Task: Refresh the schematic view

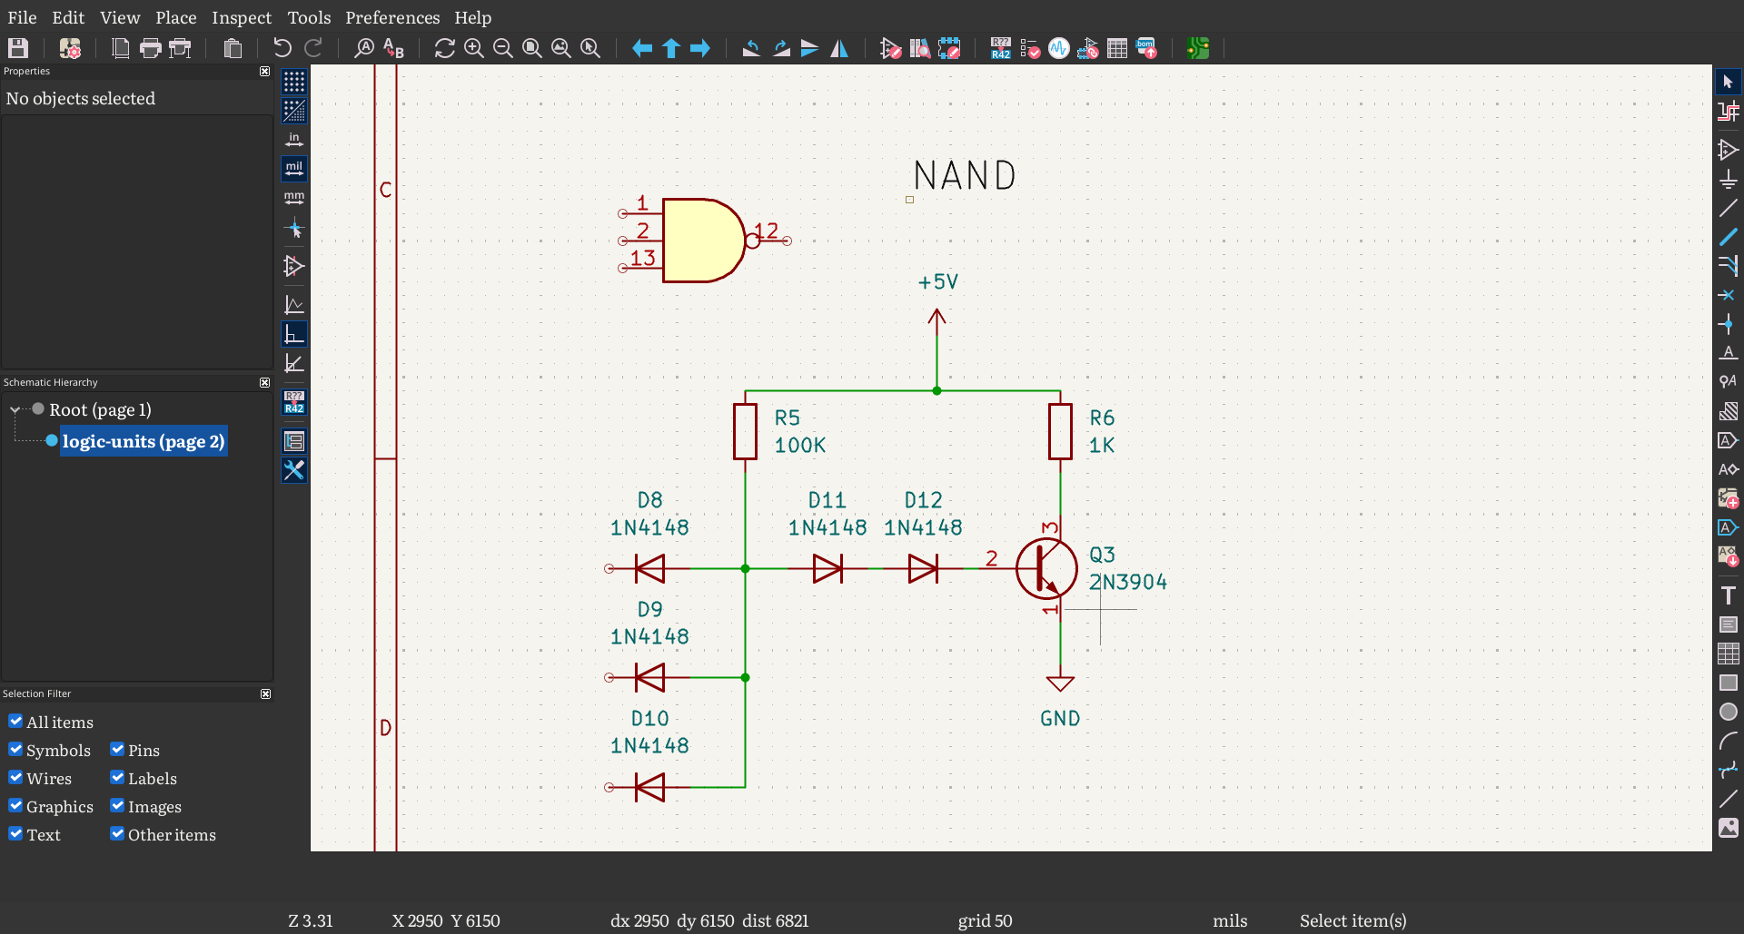Action: coord(444,48)
